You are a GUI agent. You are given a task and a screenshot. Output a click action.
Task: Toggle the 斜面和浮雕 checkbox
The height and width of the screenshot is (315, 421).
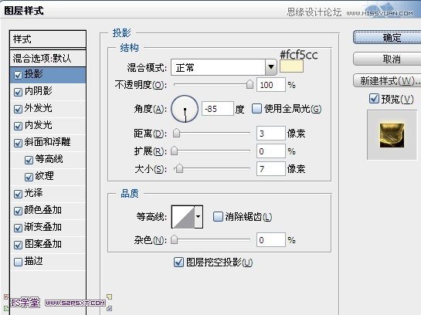(x=18, y=143)
